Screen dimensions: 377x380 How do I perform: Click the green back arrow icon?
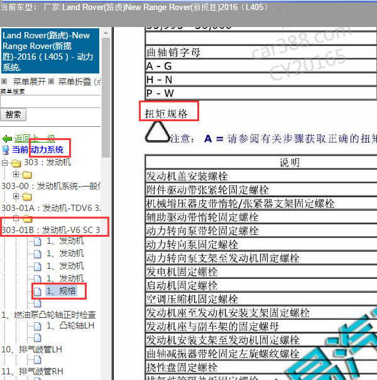pos(7,139)
